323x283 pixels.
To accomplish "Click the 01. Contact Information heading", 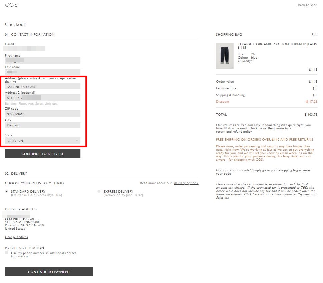I will 30,35.
